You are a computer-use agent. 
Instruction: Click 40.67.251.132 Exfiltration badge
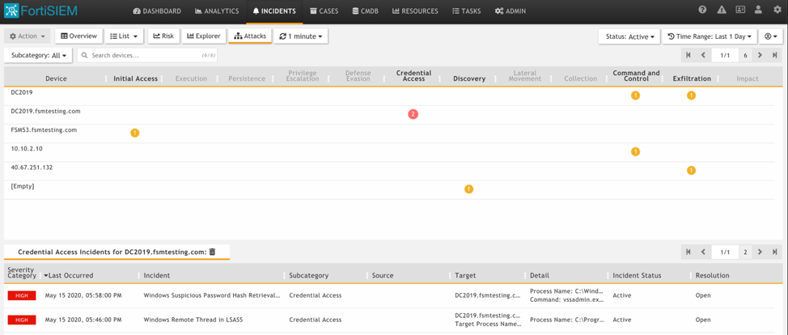pyautogui.click(x=691, y=171)
